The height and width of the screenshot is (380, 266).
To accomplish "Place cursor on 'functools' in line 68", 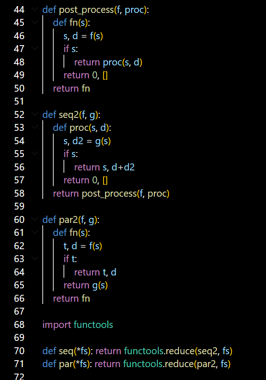I will (93, 325).
